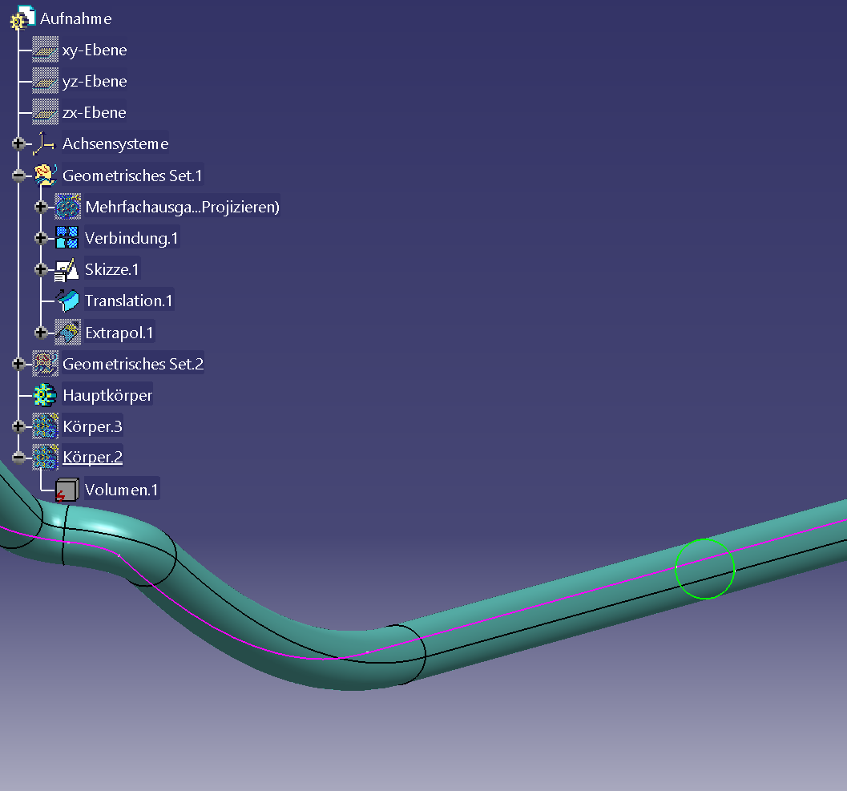The width and height of the screenshot is (847, 791).
Task: Click the Extrapol.1 feature icon
Action: click(68, 333)
